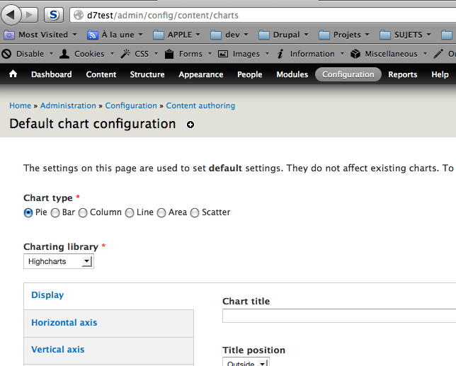Click the RSS feed icon for À la une
The image size is (456, 366).
pos(93,35)
